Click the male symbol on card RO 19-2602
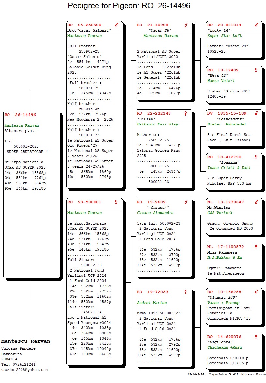This screenshot has height=383, width=266. pos(186,202)
